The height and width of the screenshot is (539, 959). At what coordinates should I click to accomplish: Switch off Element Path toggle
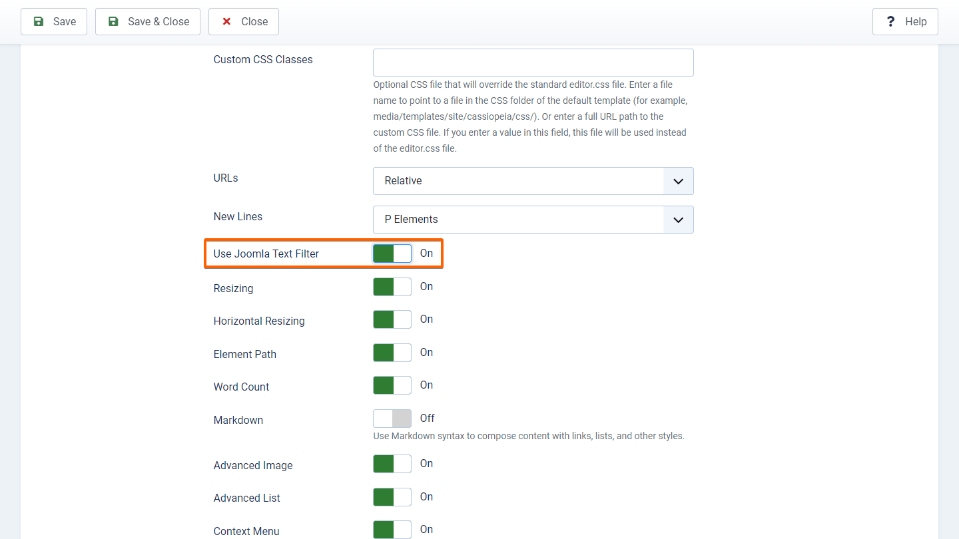[392, 353]
